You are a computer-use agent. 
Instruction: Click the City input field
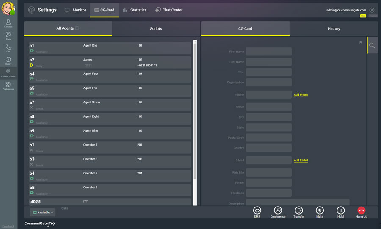click(x=269, y=117)
